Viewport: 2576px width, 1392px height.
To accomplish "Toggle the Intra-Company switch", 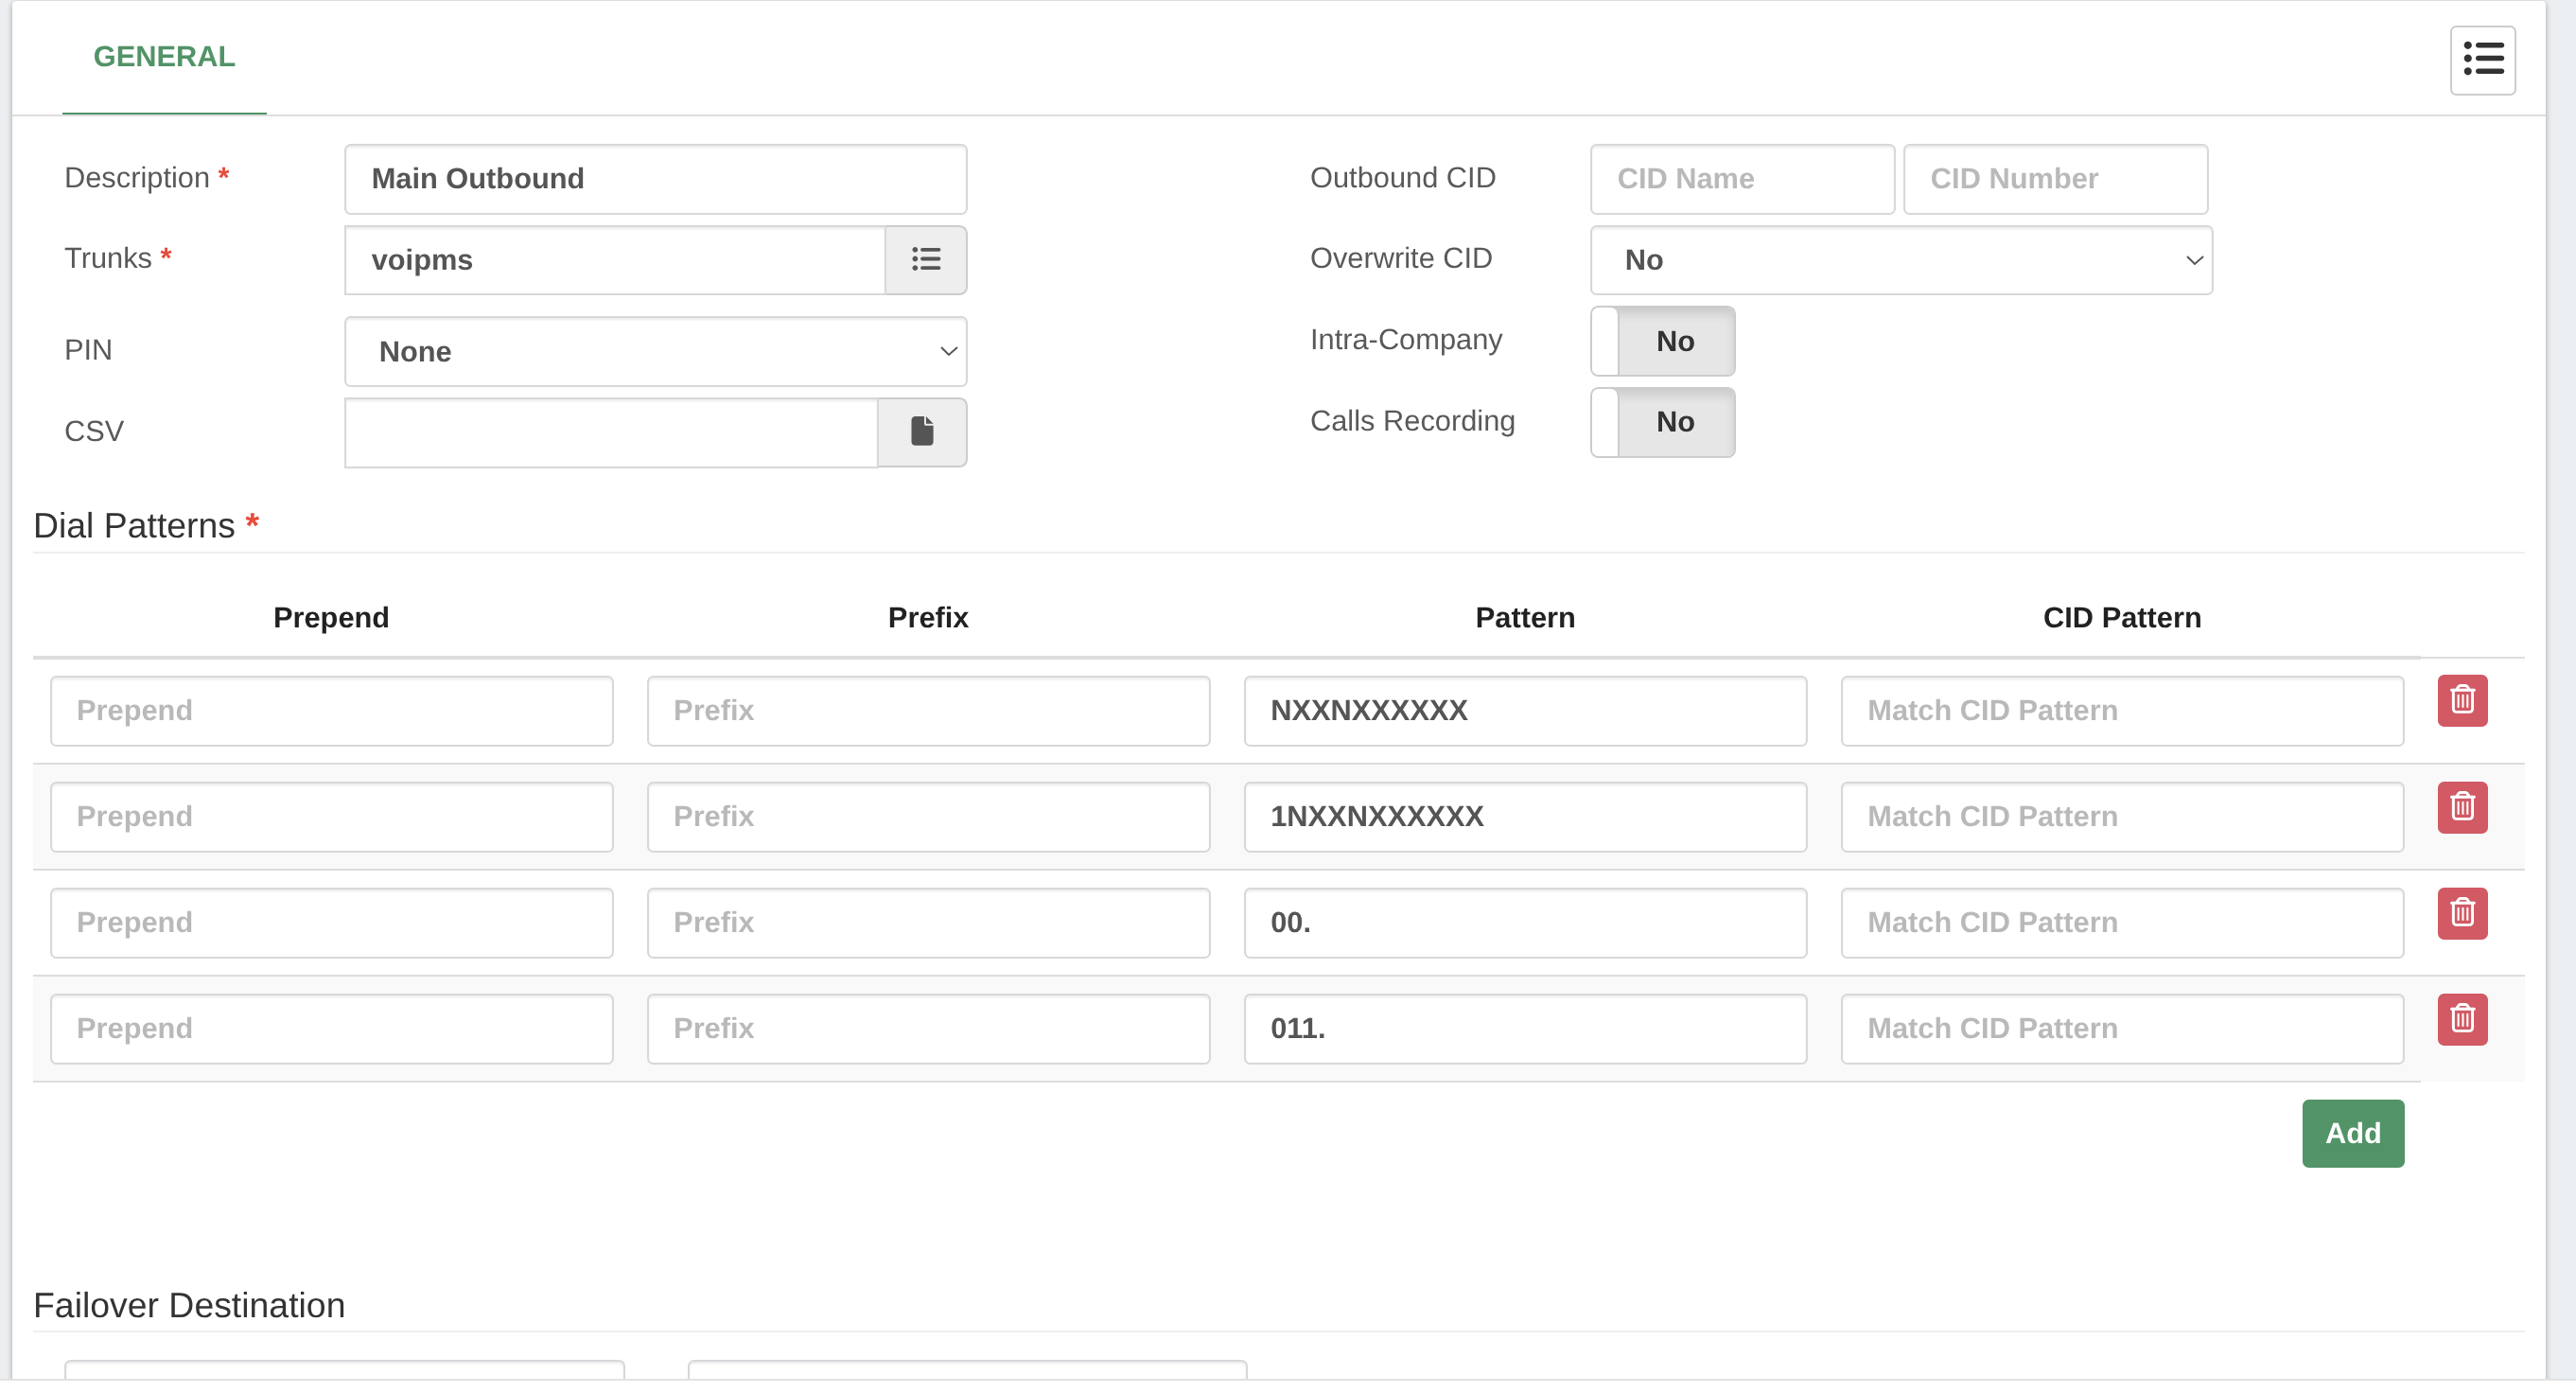I will [x=1662, y=341].
